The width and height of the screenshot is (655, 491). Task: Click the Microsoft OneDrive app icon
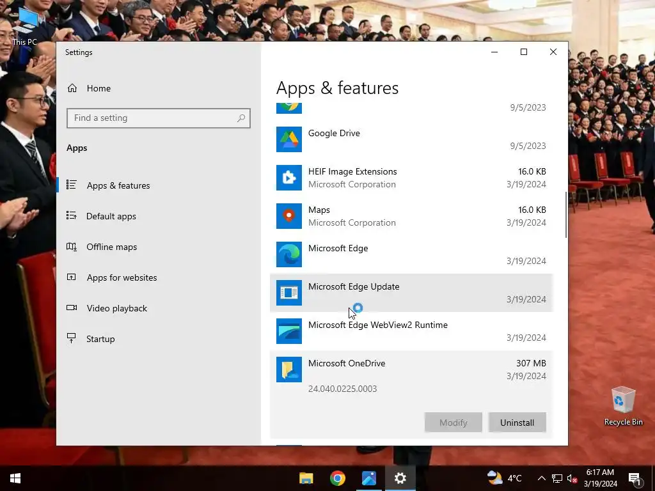pos(289,370)
